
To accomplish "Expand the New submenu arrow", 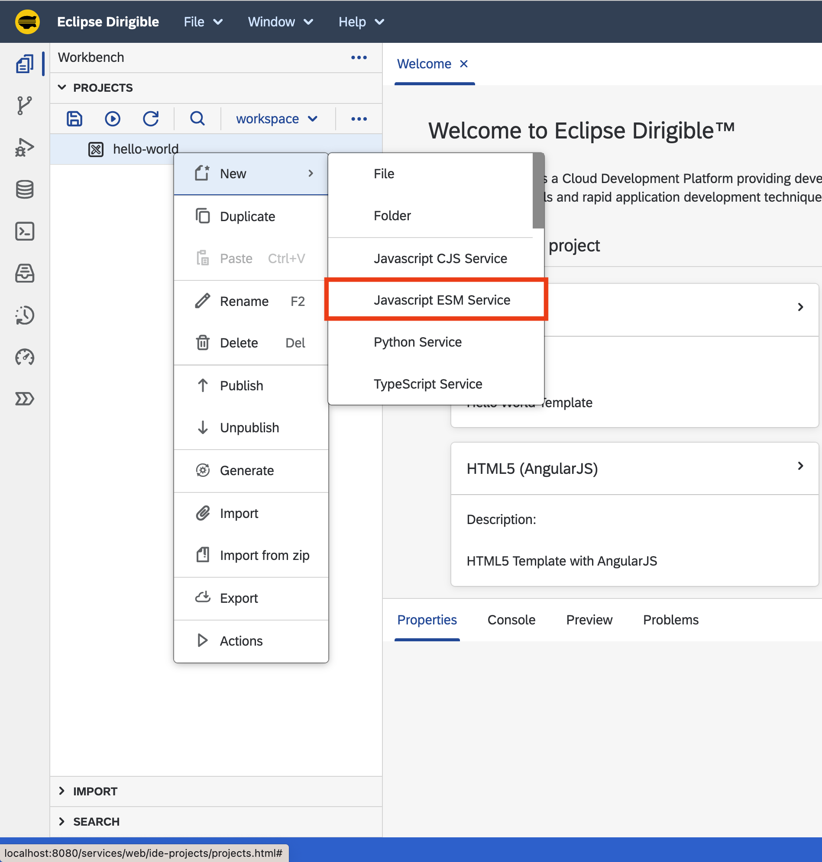I will (x=311, y=174).
